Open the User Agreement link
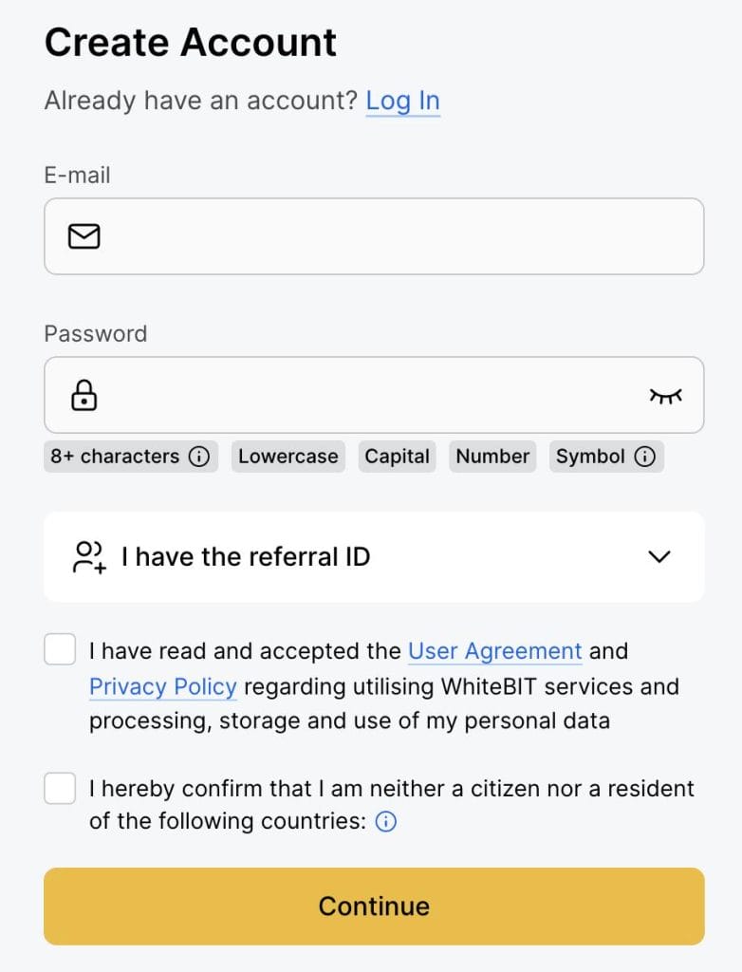Image resolution: width=742 pixels, height=972 pixels. click(494, 651)
